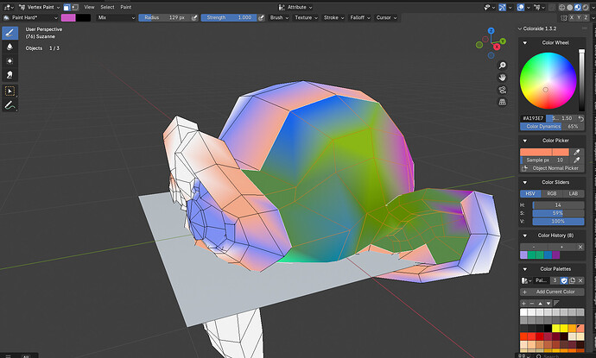Move palette color up with arrow

[x=540, y=304]
